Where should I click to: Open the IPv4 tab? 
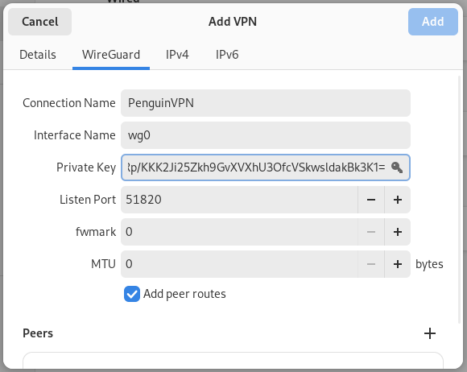pos(177,55)
